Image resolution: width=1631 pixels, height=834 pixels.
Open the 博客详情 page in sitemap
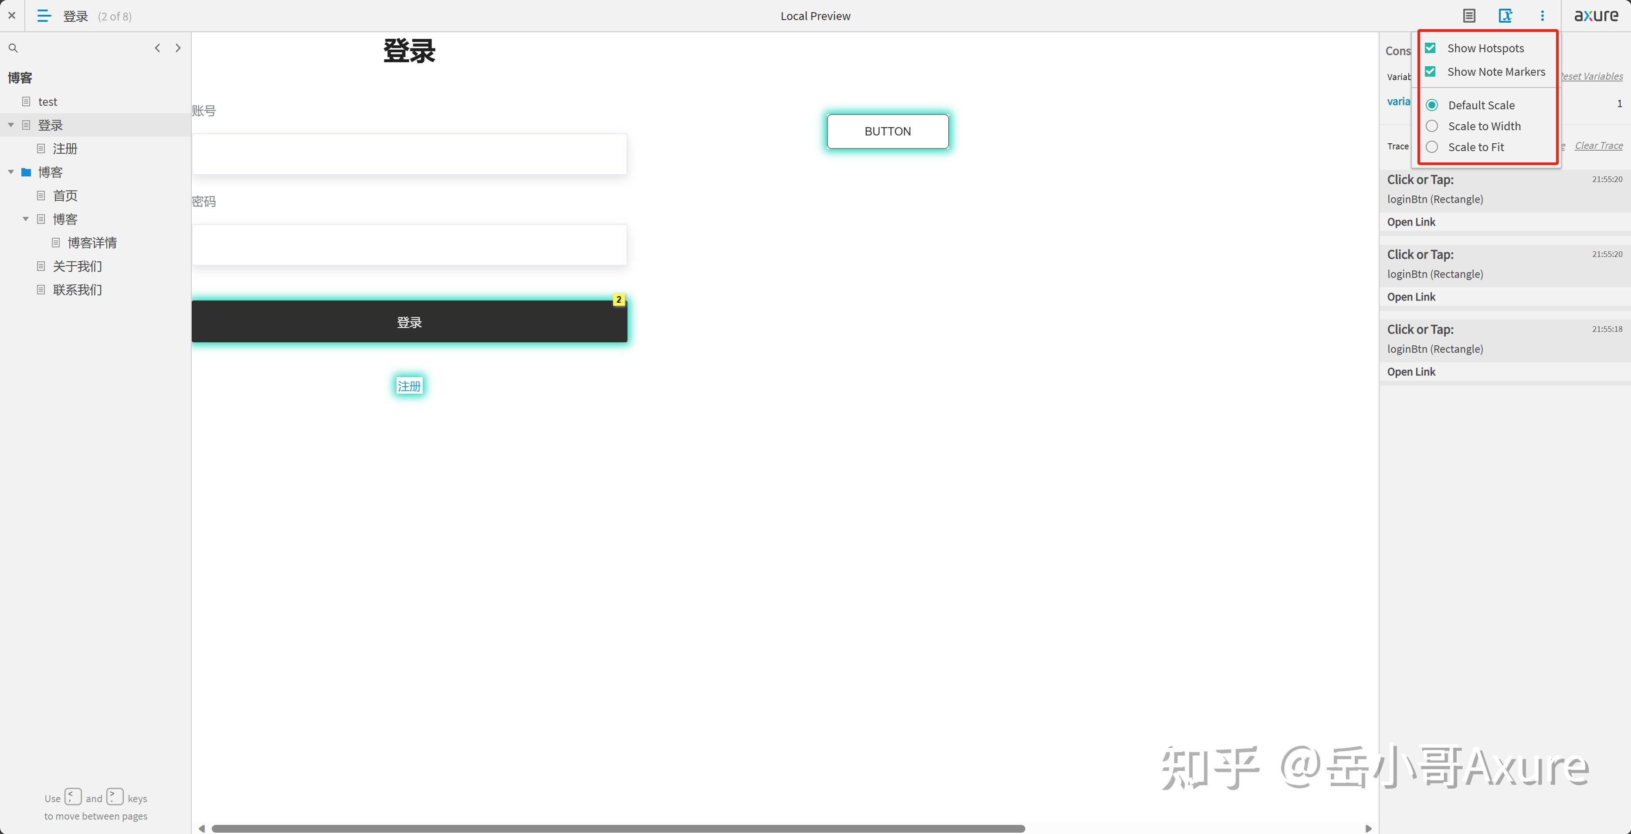pos(92,243)
